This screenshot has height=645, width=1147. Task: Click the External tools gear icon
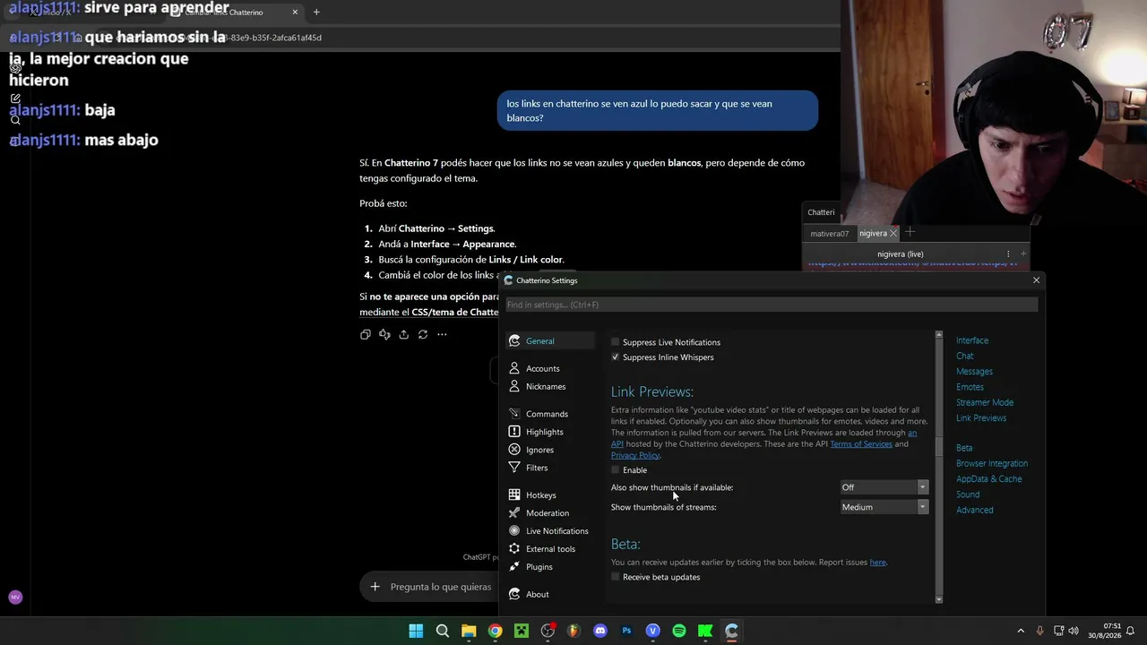pyautogui.click(x=514, y=549)
